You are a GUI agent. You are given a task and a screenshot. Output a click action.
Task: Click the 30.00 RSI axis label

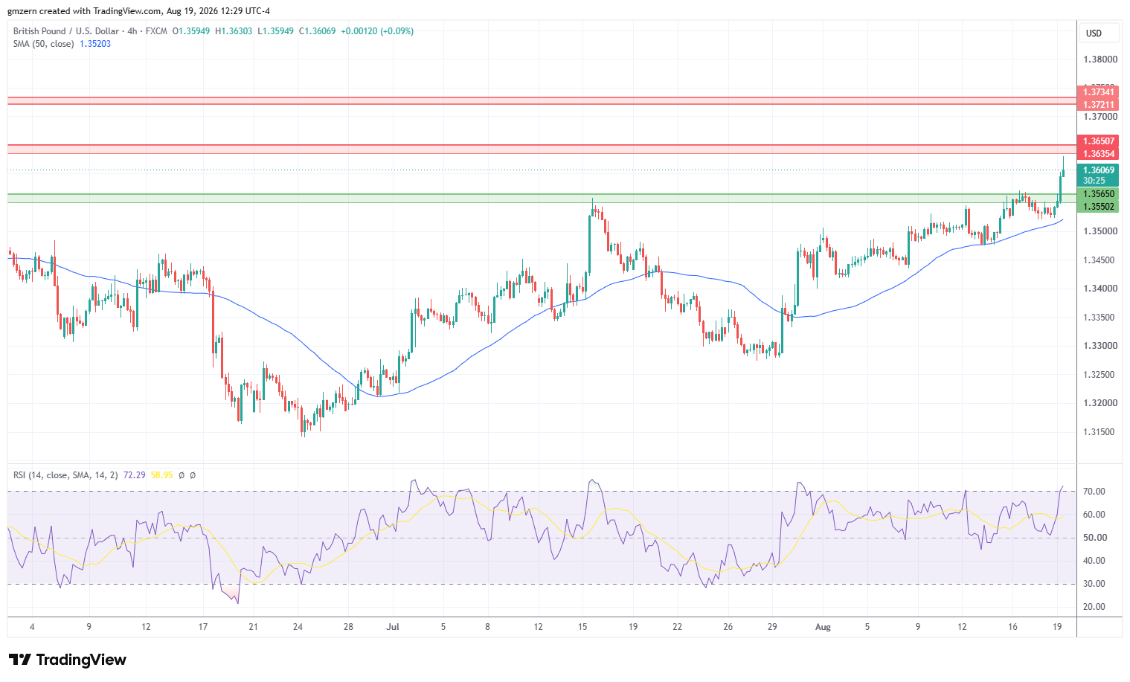pyautogui.click(x=1094, y=584)
